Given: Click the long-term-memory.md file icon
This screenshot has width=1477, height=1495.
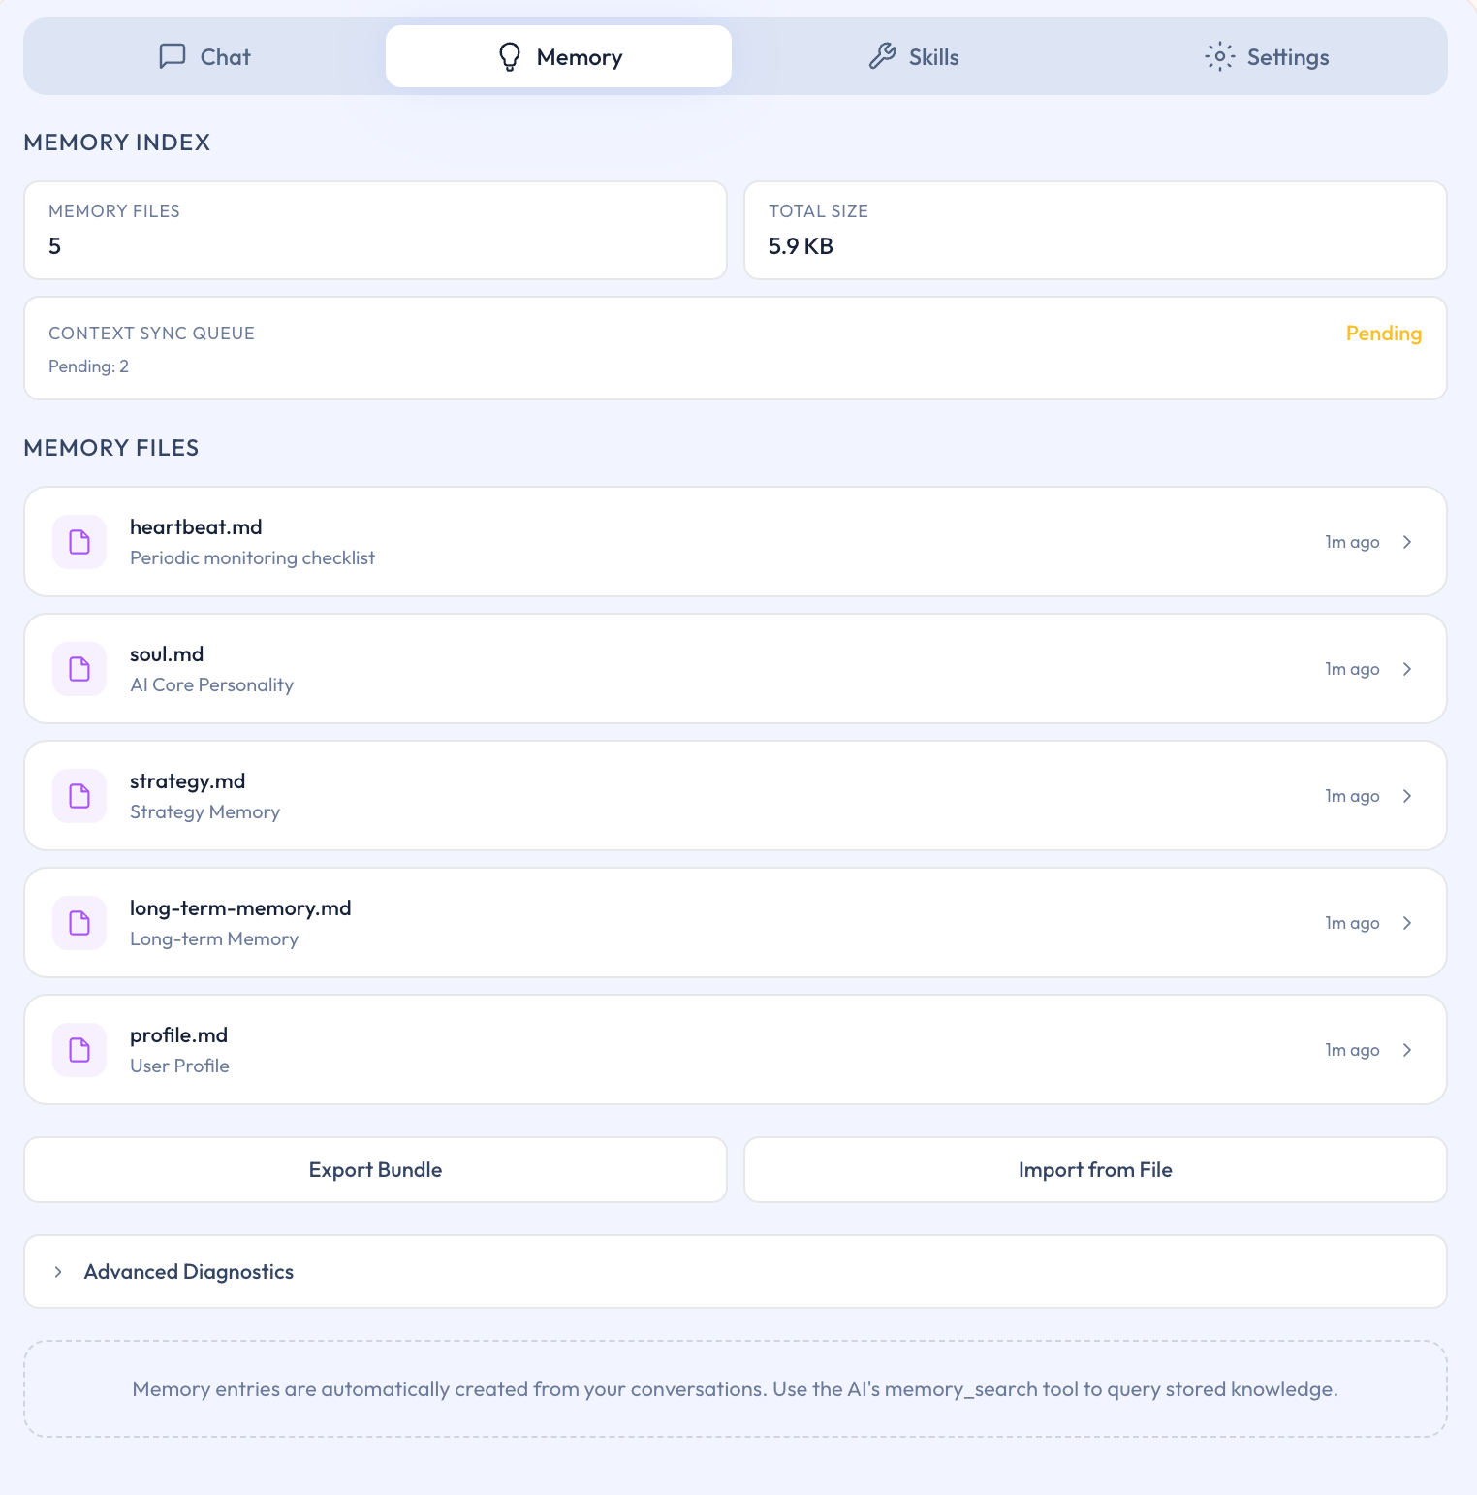Looking at the screenshot, I should [79, 923].
